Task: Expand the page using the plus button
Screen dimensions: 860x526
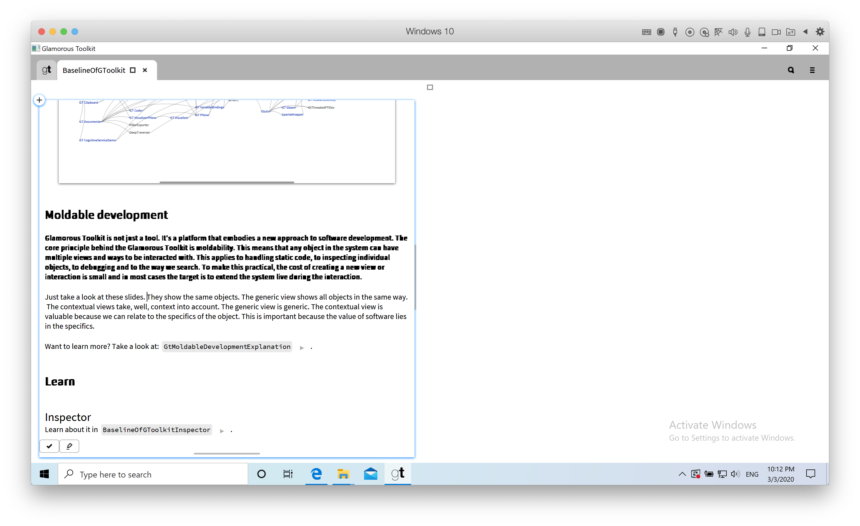Action: coord(39,100)
